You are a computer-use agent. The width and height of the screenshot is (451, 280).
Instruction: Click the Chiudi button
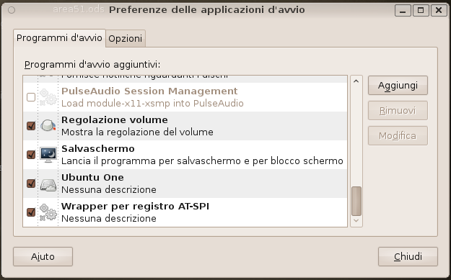[x=408, y=256]
